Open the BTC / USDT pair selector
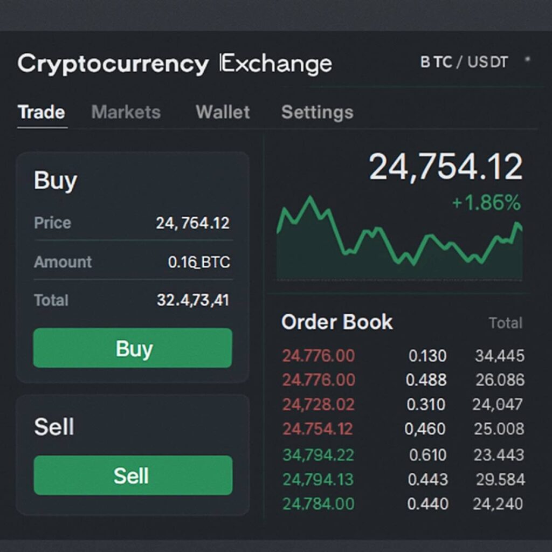The width and height of the screenshot is (552, 552). click(x=464, y=62)
